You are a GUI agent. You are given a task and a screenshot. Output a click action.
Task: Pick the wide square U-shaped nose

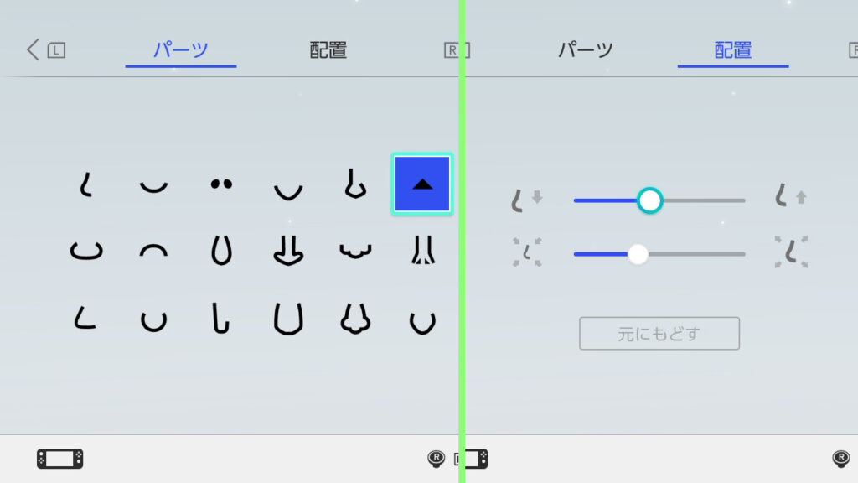coord(288,319)
